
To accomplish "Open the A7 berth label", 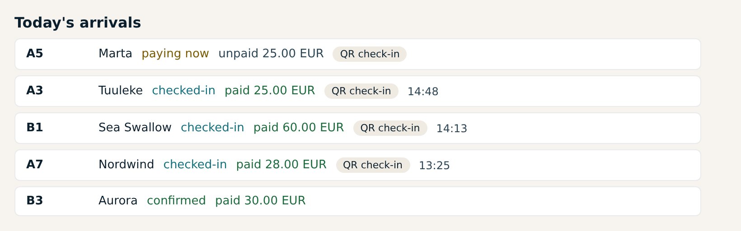I will (35, 165).
